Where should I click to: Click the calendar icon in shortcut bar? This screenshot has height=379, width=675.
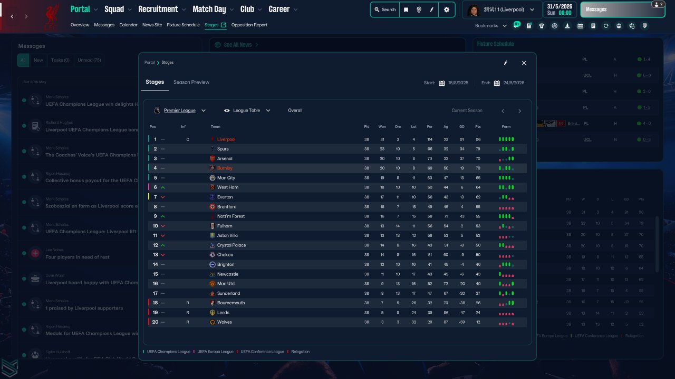pos(580,26)
